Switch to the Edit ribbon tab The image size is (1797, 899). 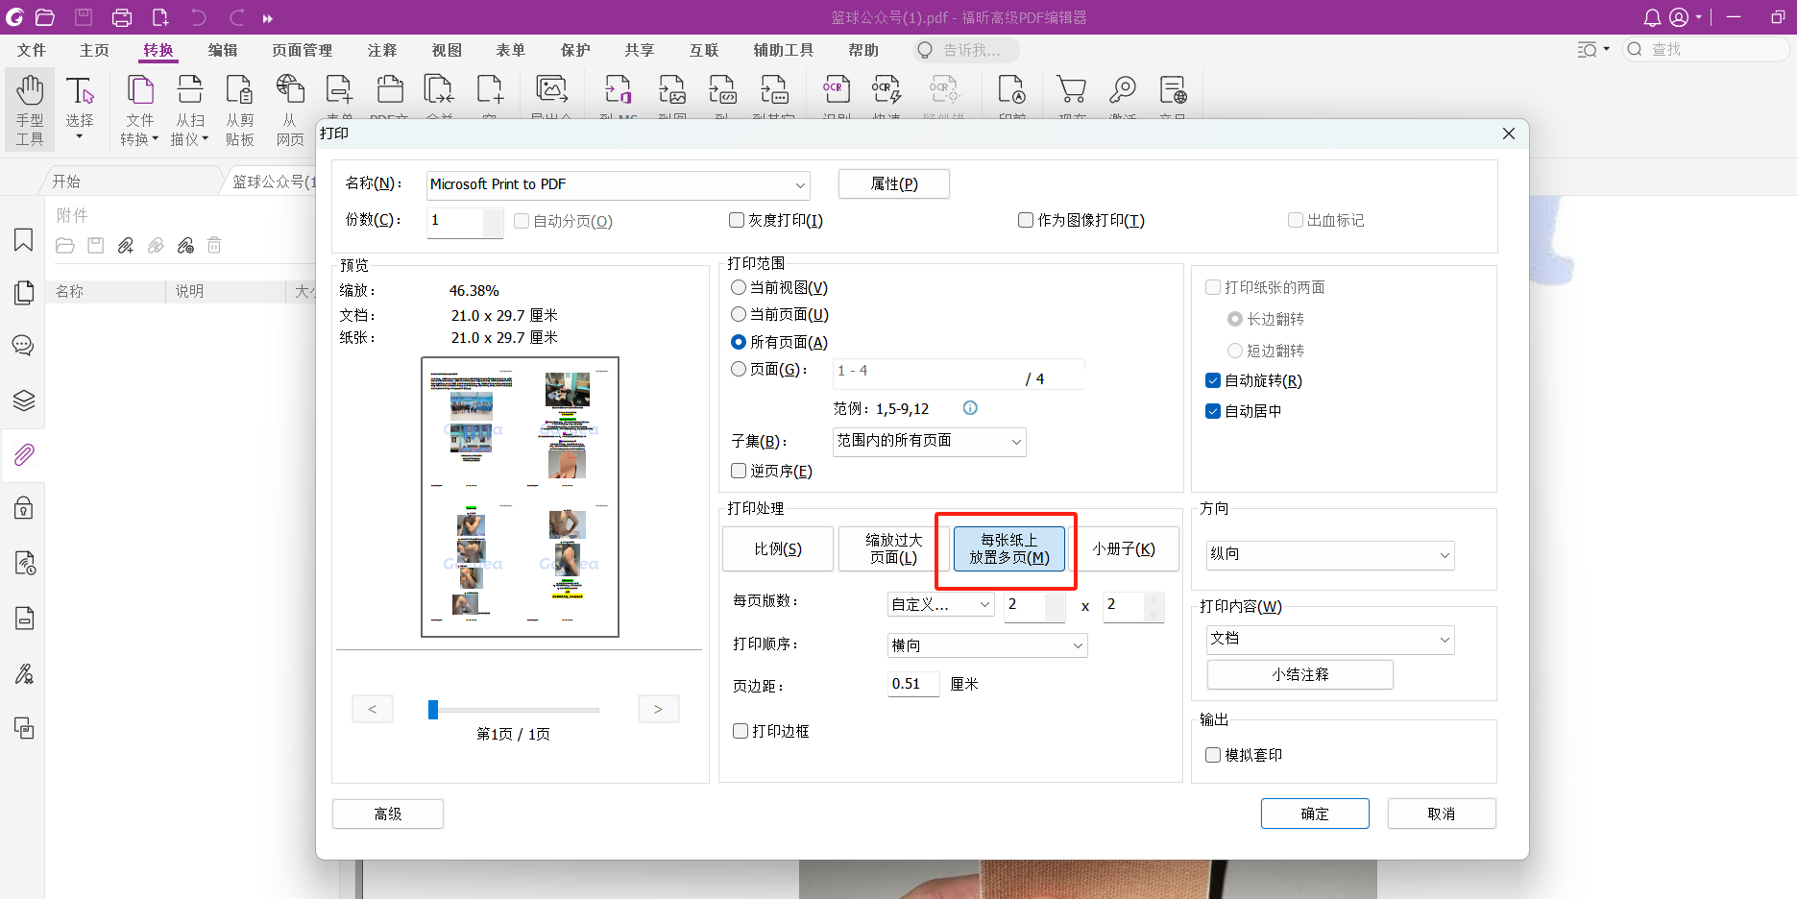click(223, 50)
